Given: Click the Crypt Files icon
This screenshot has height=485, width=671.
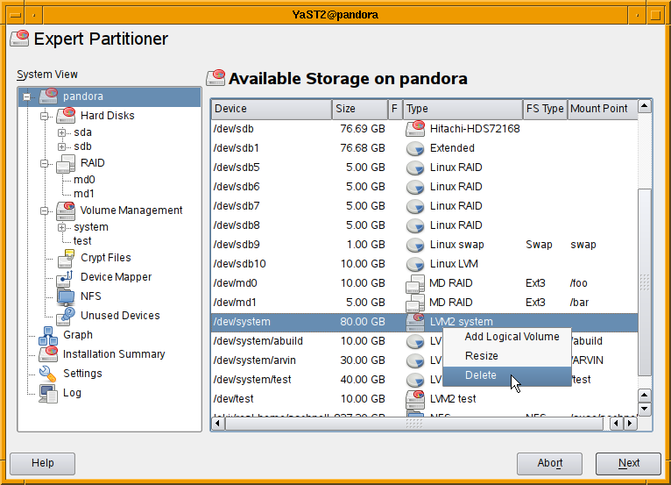Looking at the screenshot, I should 66,259.
